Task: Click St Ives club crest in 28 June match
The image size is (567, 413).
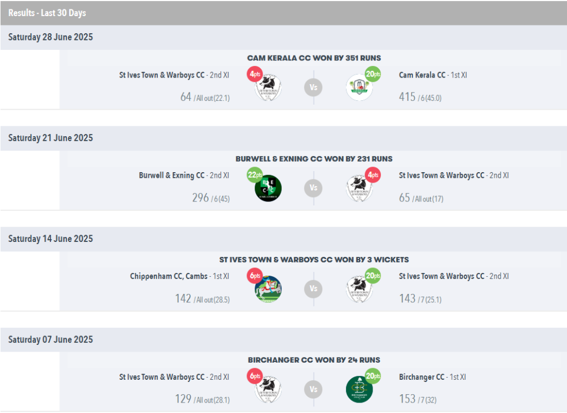Action: click(x=268, y=87)
